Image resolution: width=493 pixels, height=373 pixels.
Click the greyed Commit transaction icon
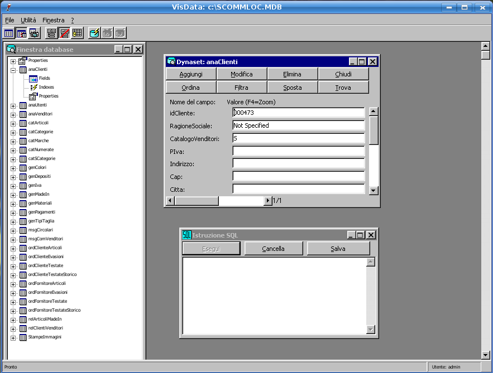click(x=120, y=33)
